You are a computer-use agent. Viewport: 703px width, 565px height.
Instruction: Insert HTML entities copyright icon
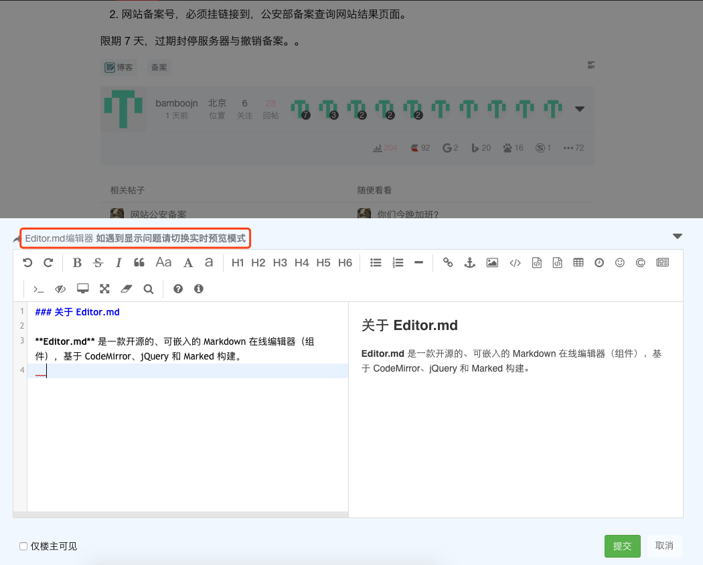pos(640,263)
